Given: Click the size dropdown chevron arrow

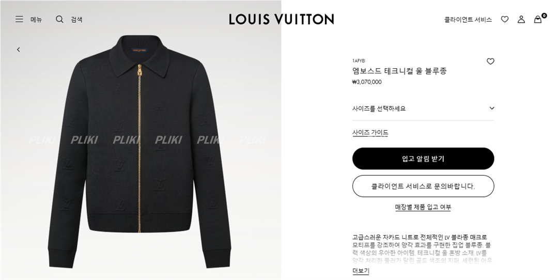Looking at the screenshot, I should (492, 108).
